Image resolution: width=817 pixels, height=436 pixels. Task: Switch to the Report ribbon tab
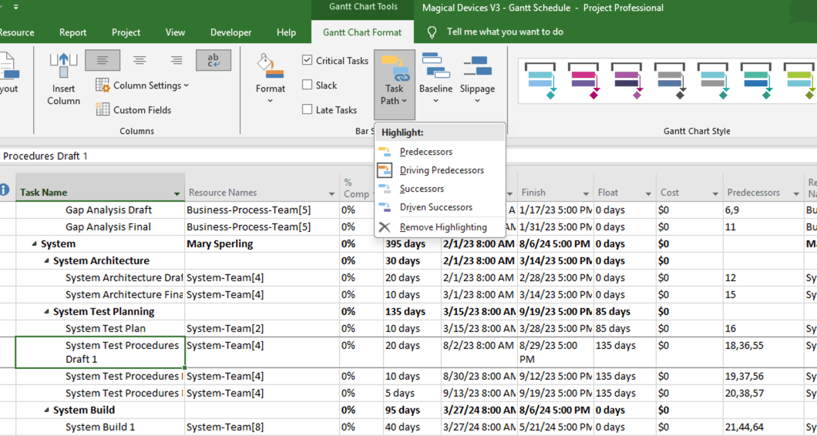(72, 32)
